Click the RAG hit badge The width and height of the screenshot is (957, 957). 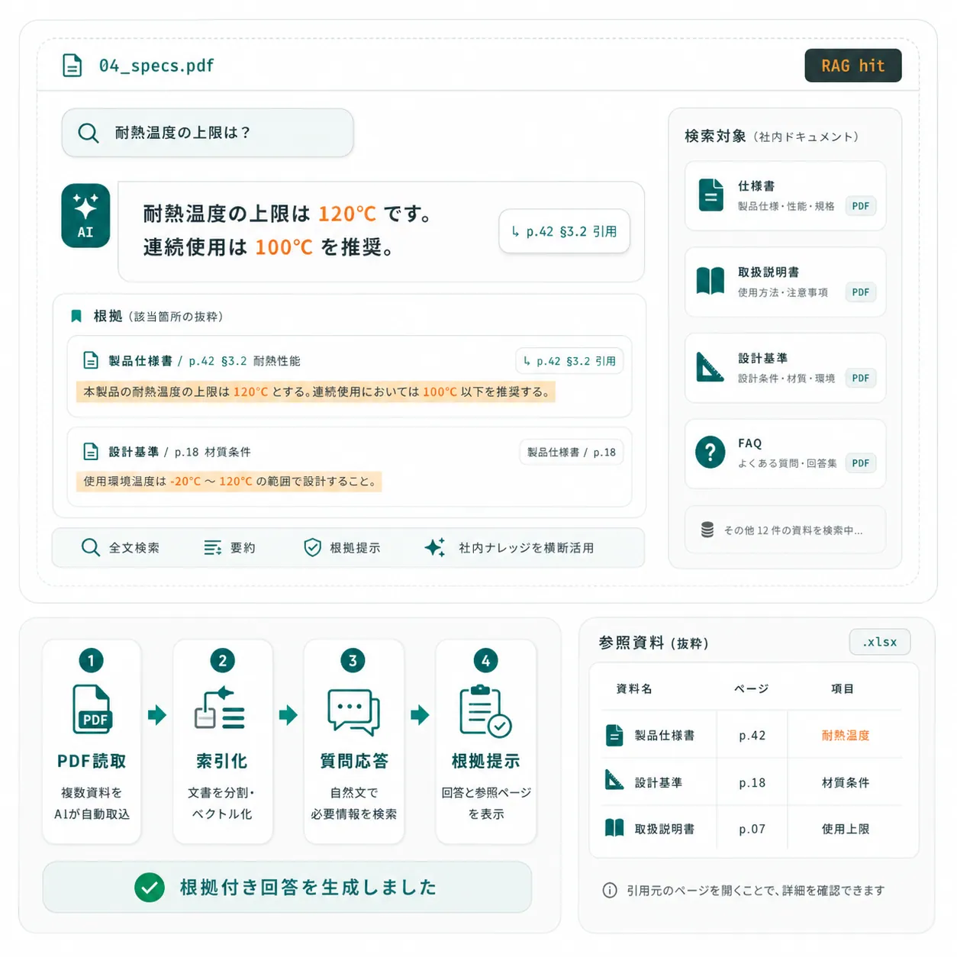point(853,66)
